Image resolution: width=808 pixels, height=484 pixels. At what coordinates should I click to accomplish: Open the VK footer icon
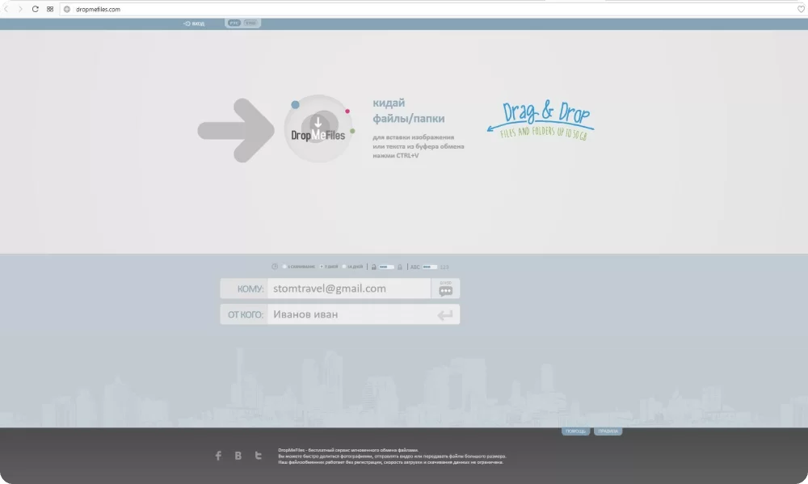(238, 456)
